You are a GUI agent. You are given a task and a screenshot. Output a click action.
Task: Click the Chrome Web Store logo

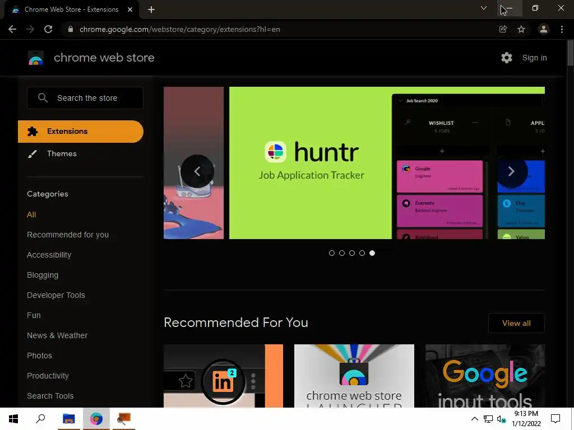[x=36, y=58]
